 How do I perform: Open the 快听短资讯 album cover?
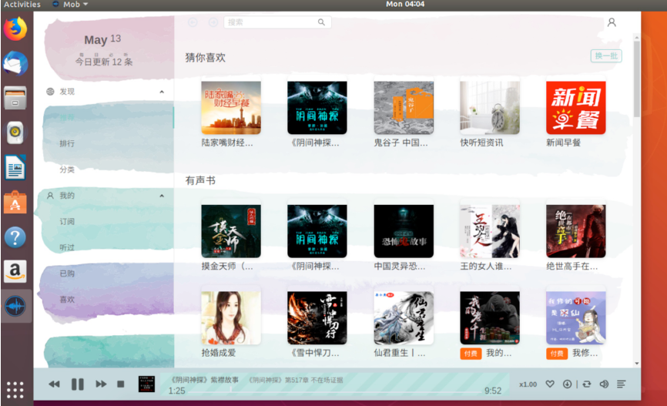tap(490, 108)
